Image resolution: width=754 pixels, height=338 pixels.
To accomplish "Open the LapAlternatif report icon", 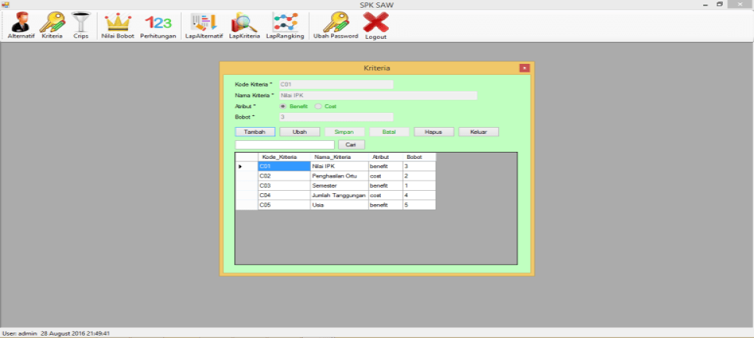I will (x=204, y=23).
